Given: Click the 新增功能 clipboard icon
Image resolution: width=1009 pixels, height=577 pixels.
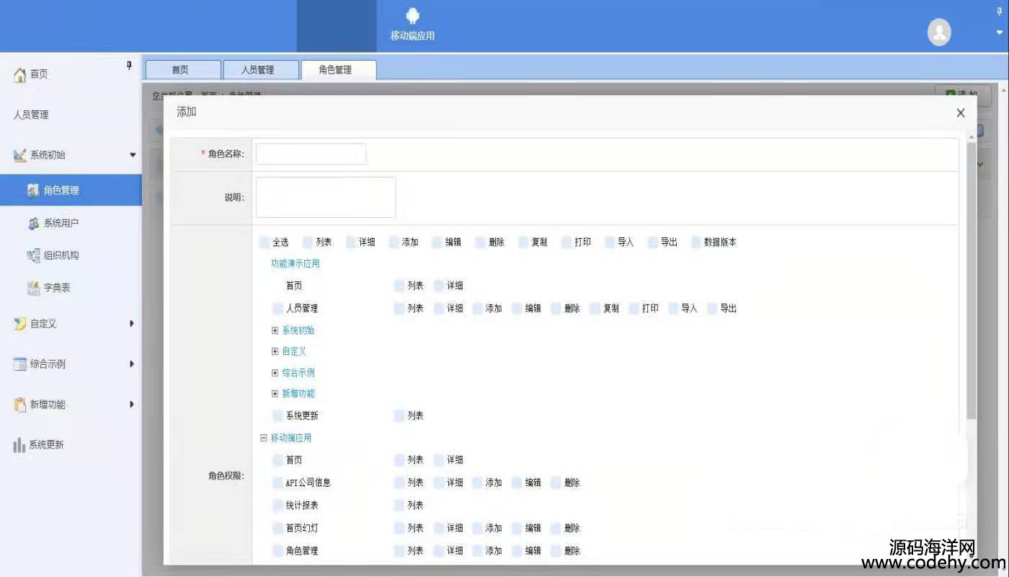Looking at the screenshot, I should [x=20, y=405].
